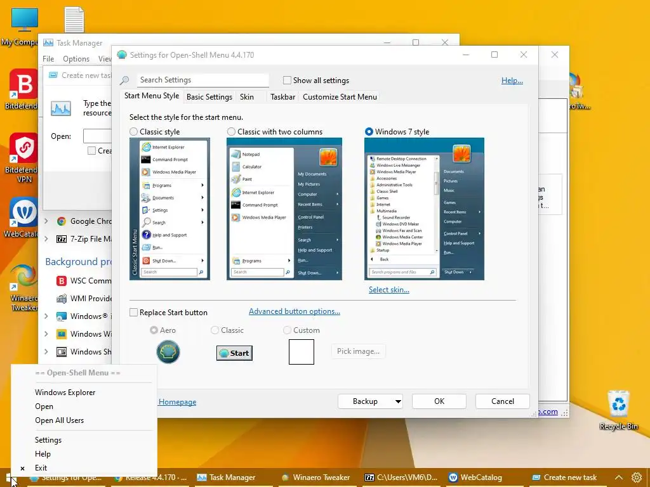Switch to 7-Zip C:\Users window on taskbar
Viewport: 650px width, 487px height.
pyautogui.click(x=401, y=477)
